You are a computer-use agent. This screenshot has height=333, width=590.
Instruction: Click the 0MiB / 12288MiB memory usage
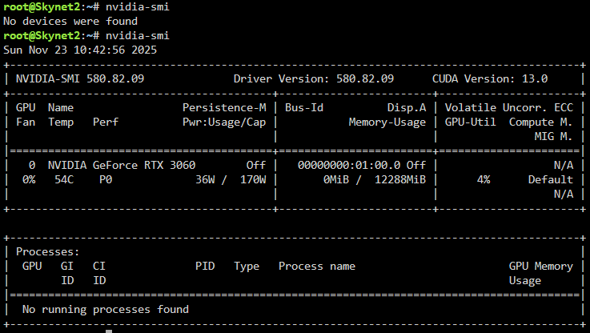click(x=375, y=179)
